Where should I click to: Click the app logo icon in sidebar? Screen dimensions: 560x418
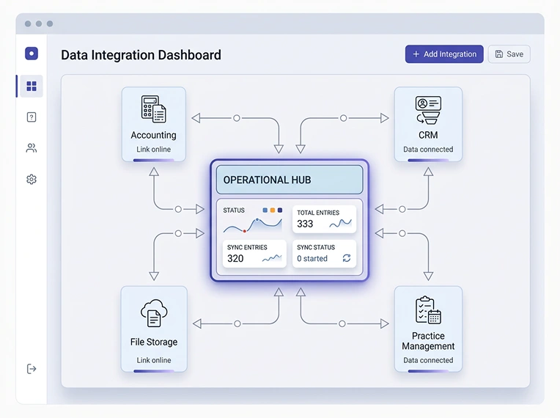point(32,54)
